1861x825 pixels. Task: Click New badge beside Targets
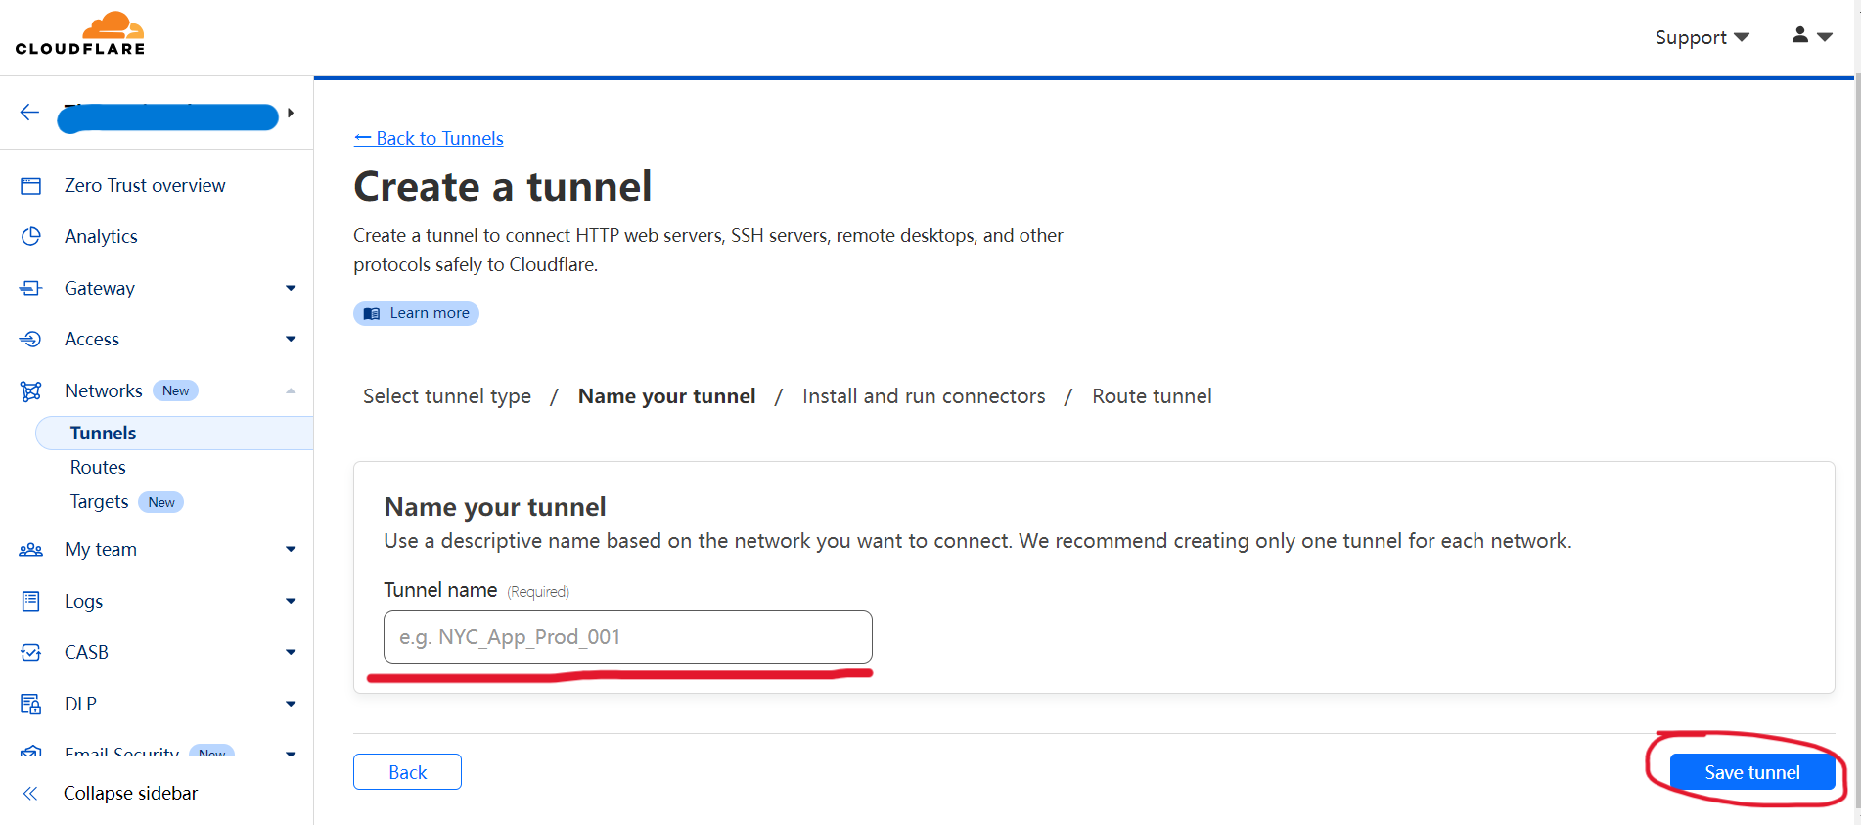point(161,502)
